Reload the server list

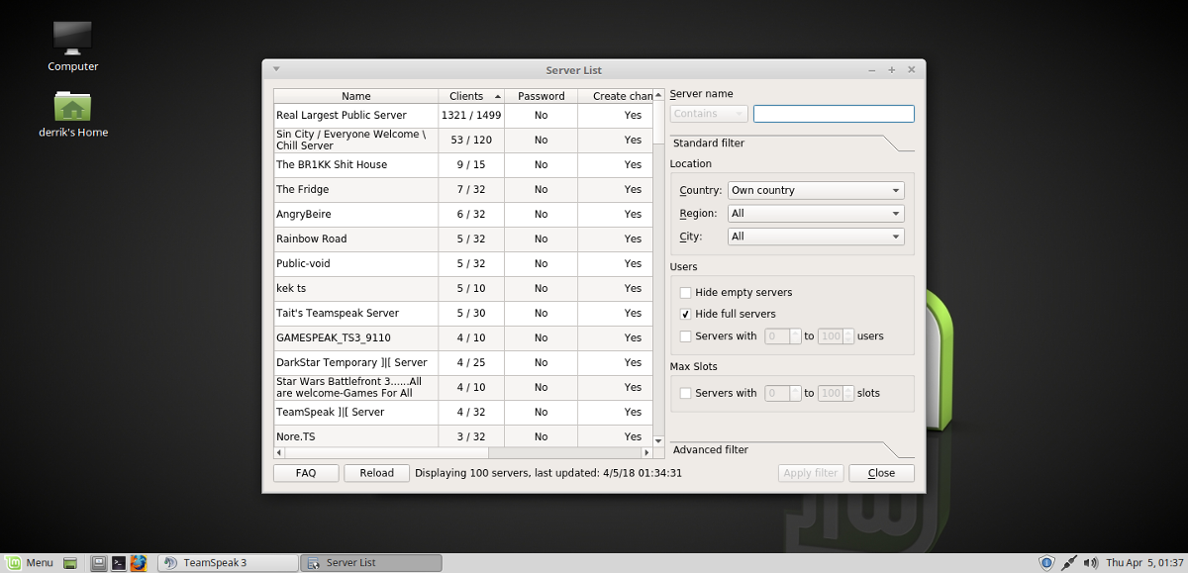point(377,473)
